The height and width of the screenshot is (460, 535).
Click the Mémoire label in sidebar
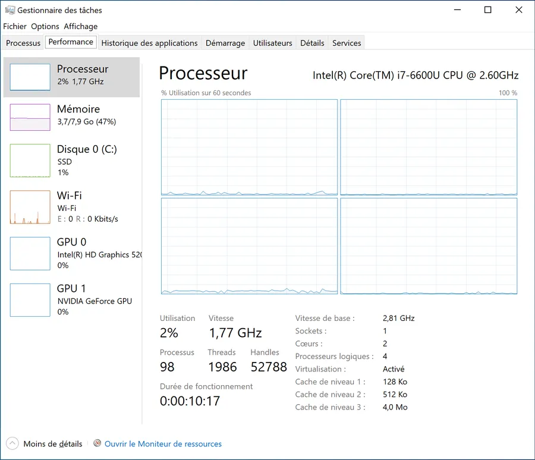tap(78, 109)
